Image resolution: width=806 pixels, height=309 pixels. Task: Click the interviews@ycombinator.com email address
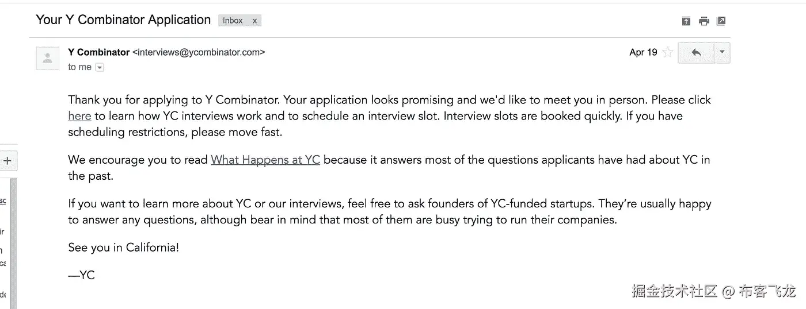pos(199,52)
